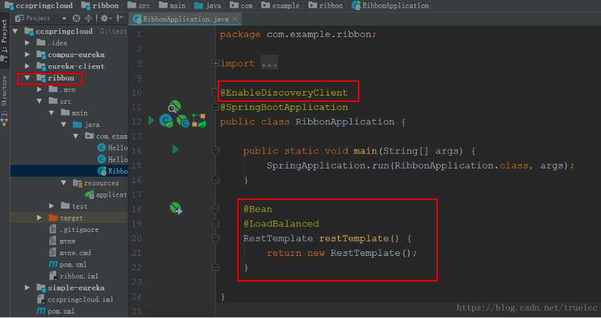Click the src breadcrumb
This screenshot has height=318, width=601.
coord(139,6)
